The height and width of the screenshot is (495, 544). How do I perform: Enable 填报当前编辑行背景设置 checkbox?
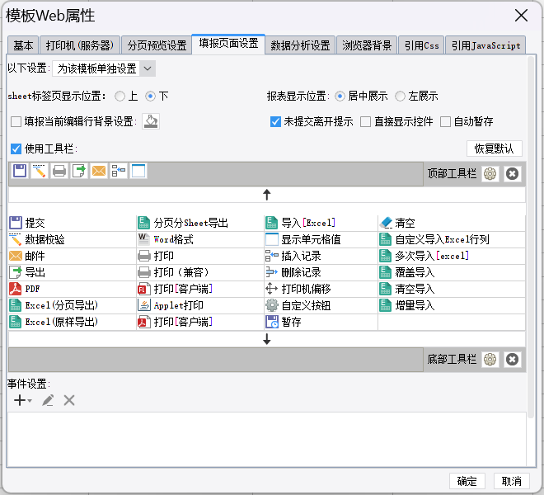[16, 122]
